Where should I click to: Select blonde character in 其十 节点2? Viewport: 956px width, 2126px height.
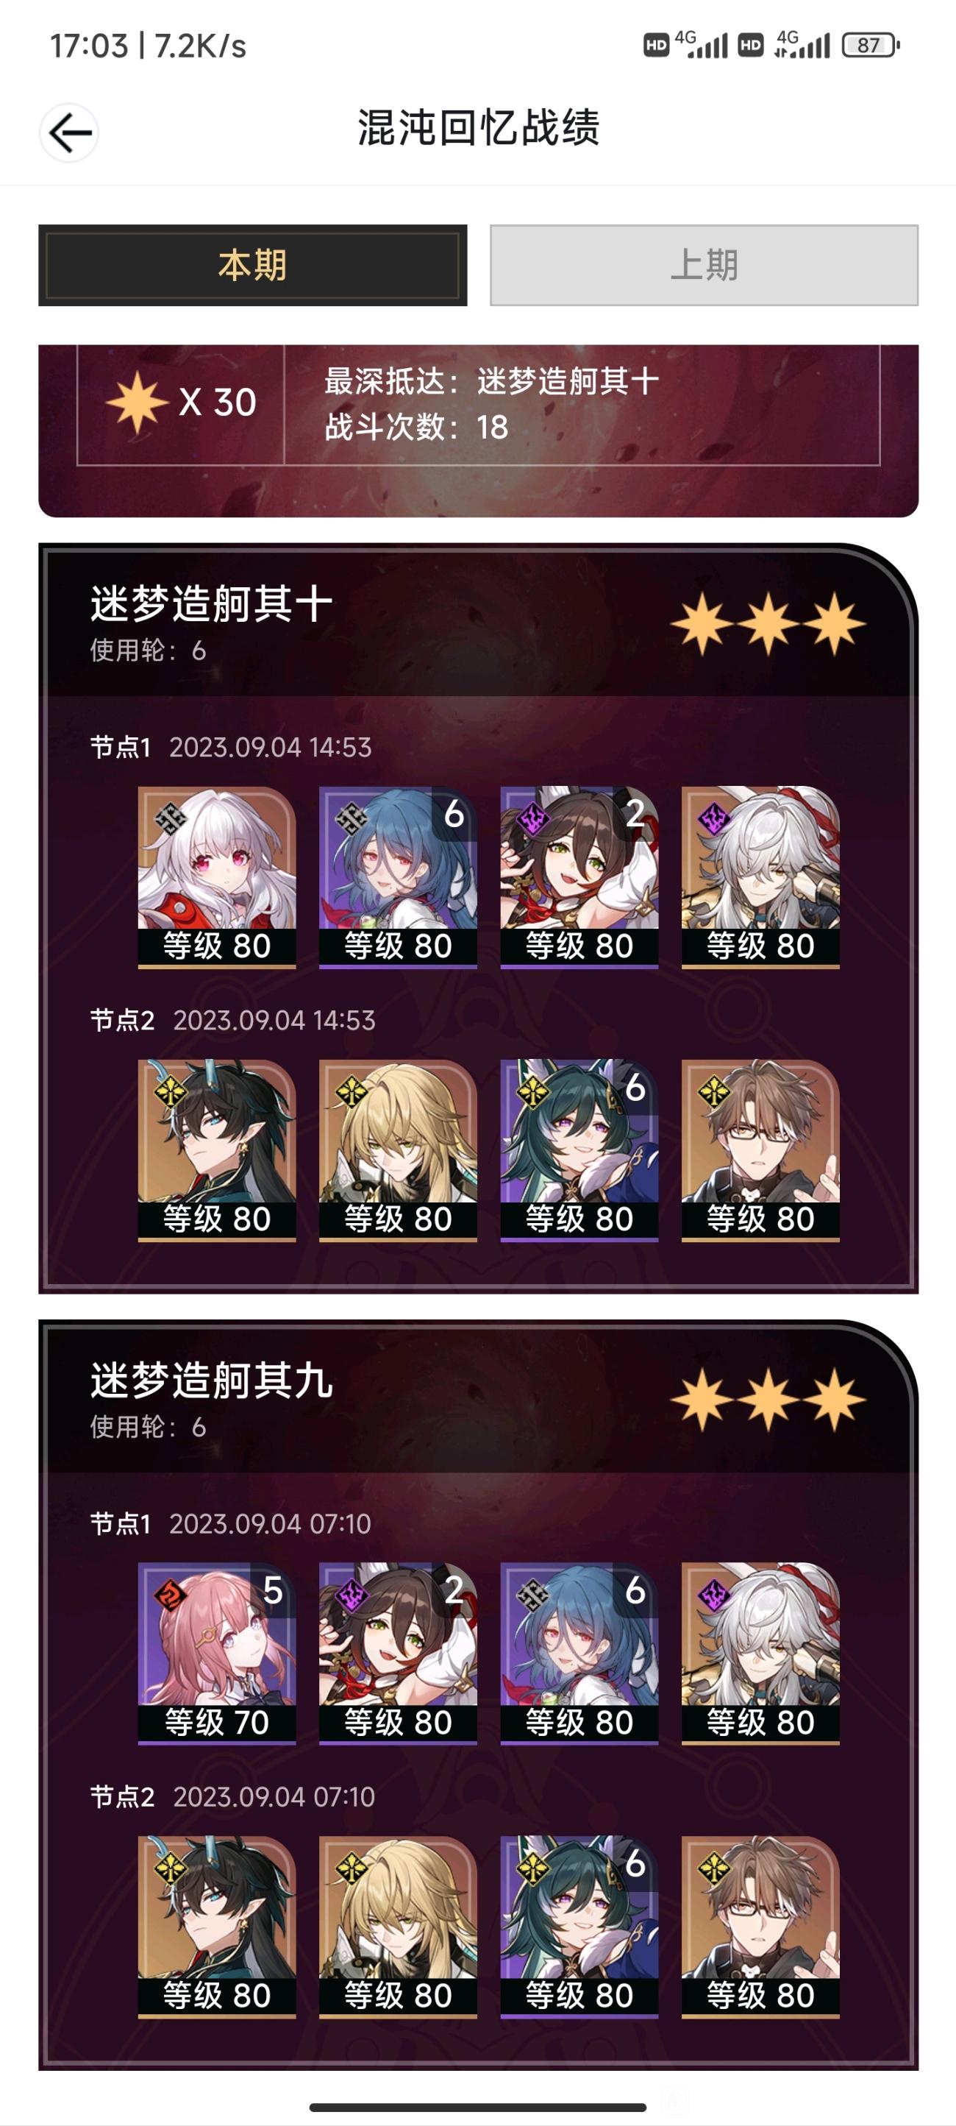pyautogui.click(x=398, y=1149)
